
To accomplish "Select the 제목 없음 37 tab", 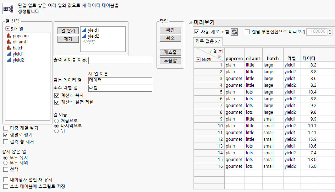I will [x=208, y=42].
